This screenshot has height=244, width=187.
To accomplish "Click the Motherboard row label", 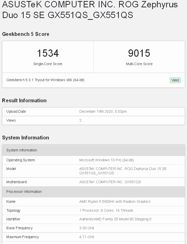I will point(17,182).
